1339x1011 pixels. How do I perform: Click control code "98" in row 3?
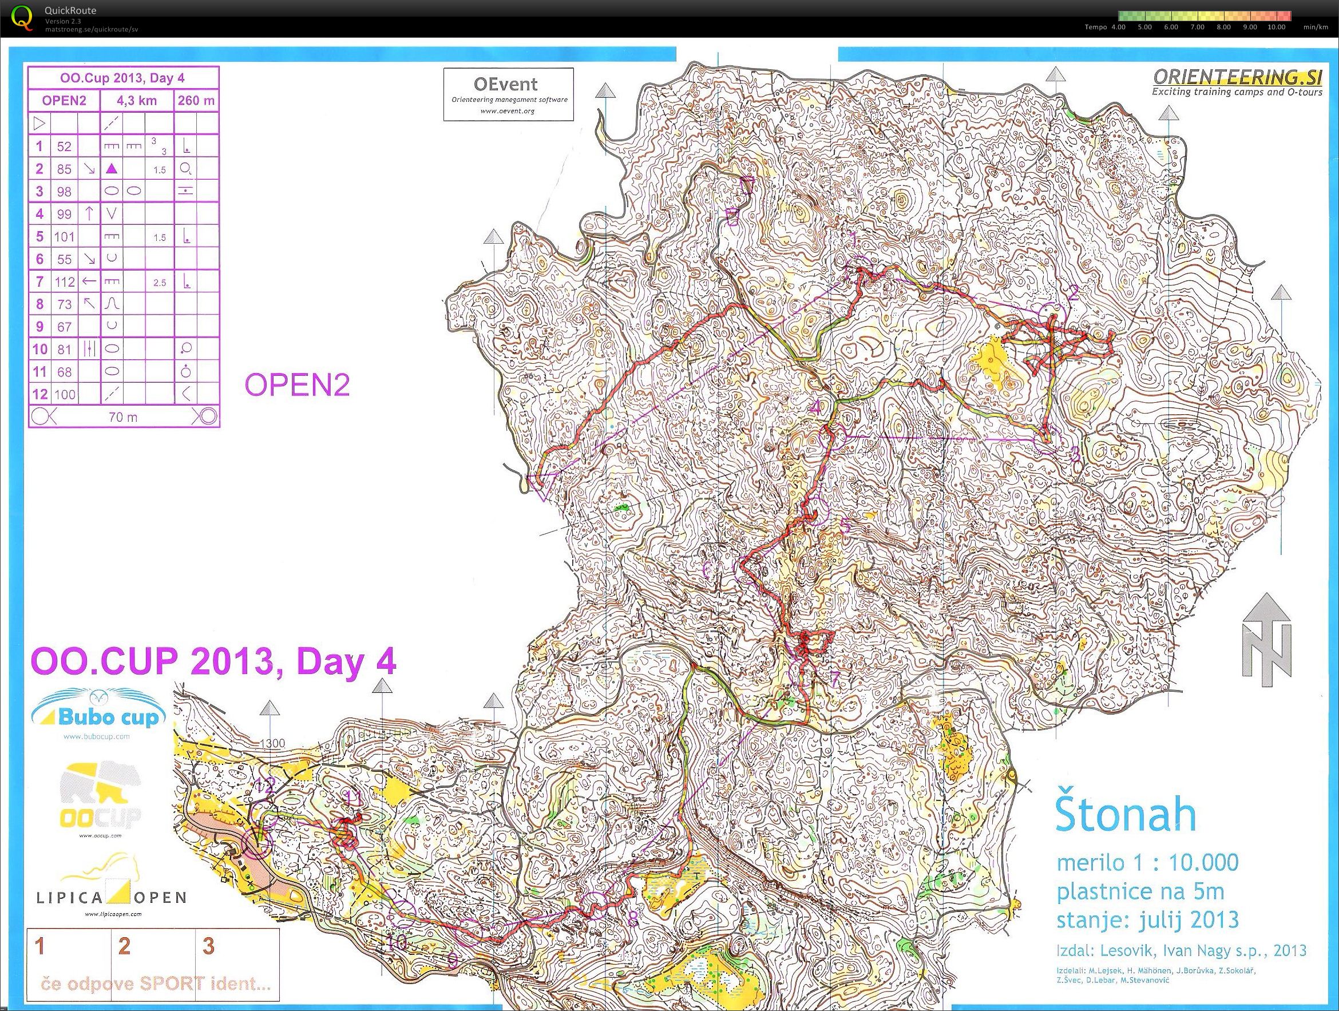click(64, 191)
